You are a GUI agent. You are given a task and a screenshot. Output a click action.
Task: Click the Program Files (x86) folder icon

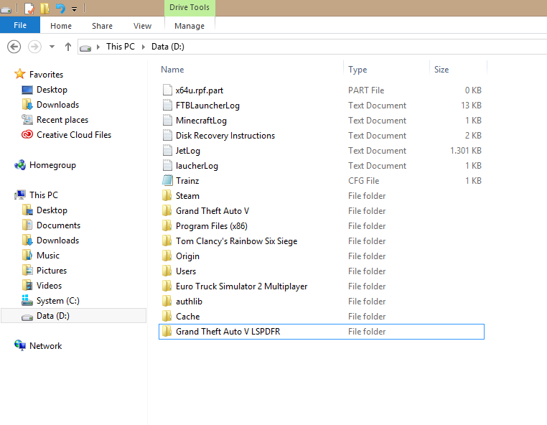[x=167, y=225]
